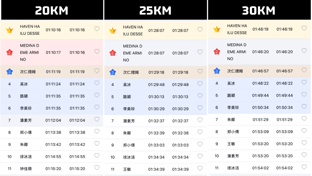Toggle heart next to 徐冰洁 in 30KM list

[304, 167]
